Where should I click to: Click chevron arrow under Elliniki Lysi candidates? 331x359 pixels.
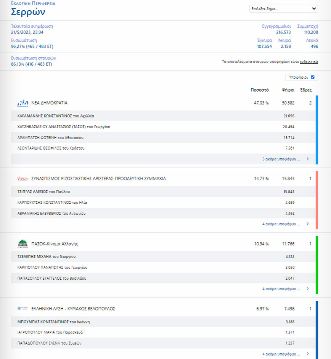308,354
